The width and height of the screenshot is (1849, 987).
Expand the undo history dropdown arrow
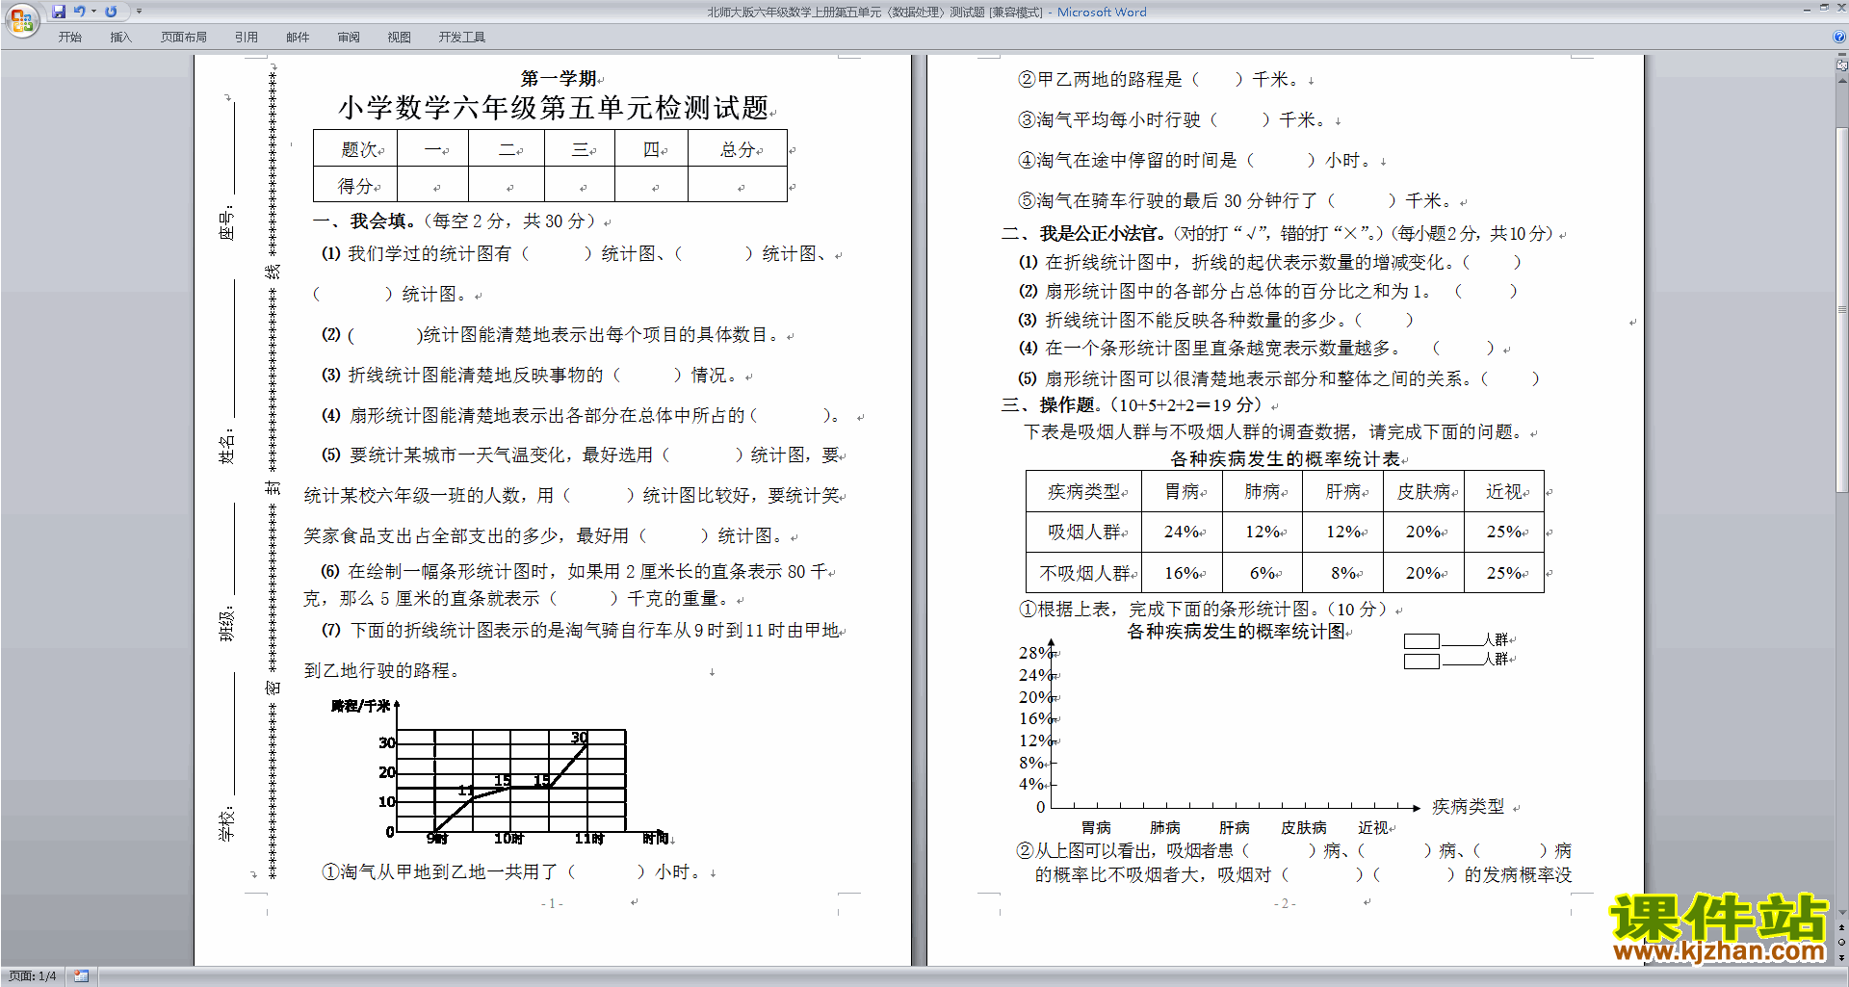click(93, 12)
